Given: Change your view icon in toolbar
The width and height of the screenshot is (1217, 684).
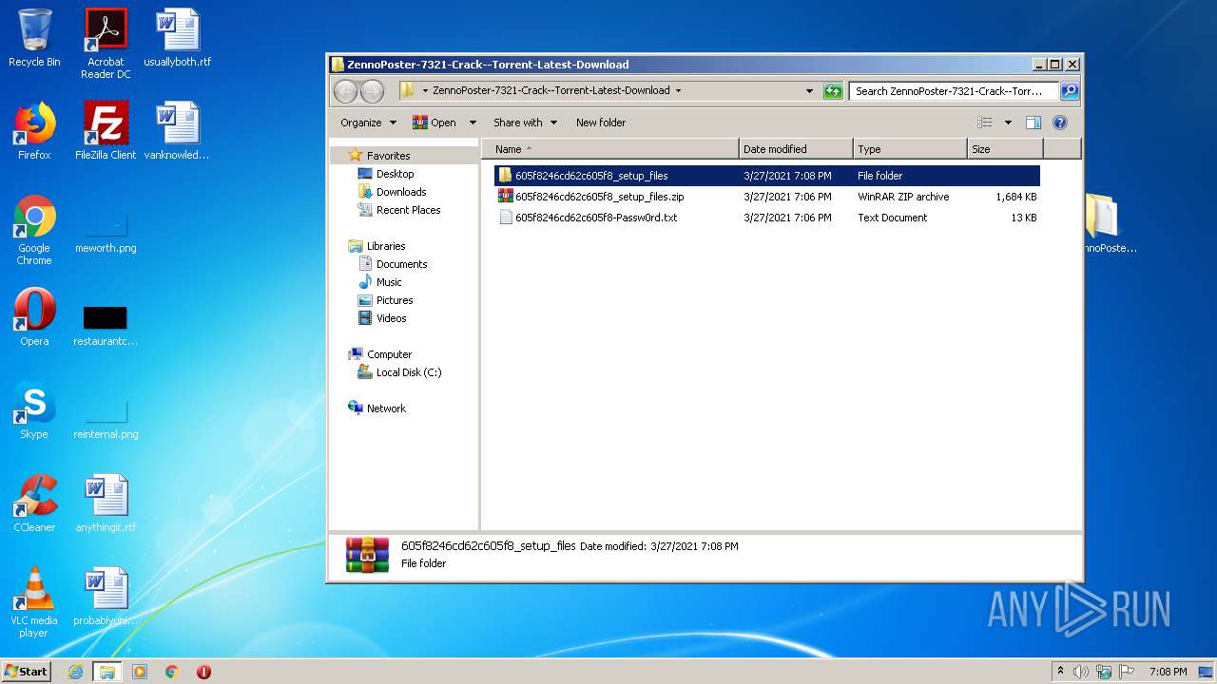Looking at the screenshot, I should tap(985, 123).
